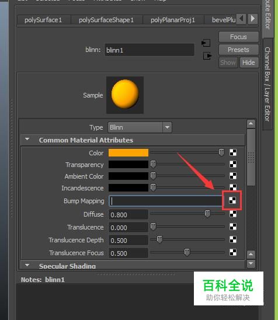Click the Color checker map icon
Image resolution: width=278 pixels, height=320 pixels.
(x=233, y=152)
